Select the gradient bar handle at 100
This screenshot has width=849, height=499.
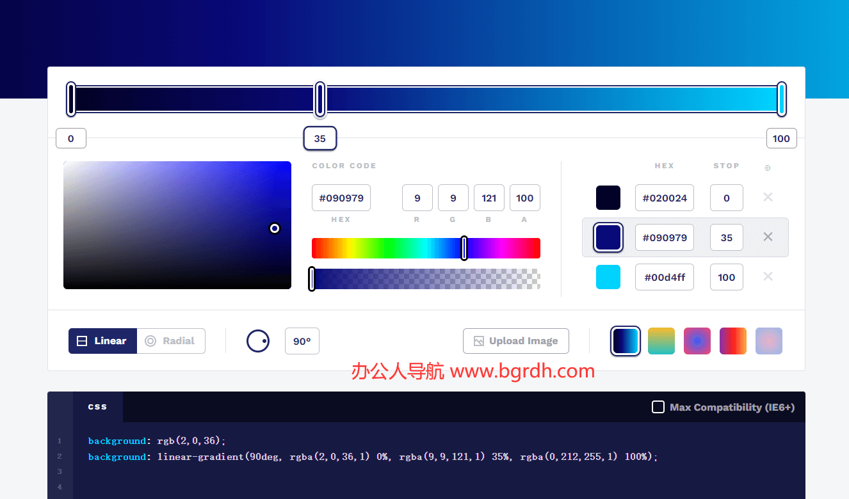[781, 99]
